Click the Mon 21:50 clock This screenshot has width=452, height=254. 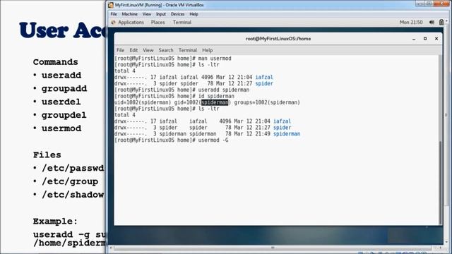(x=411, y=22)
